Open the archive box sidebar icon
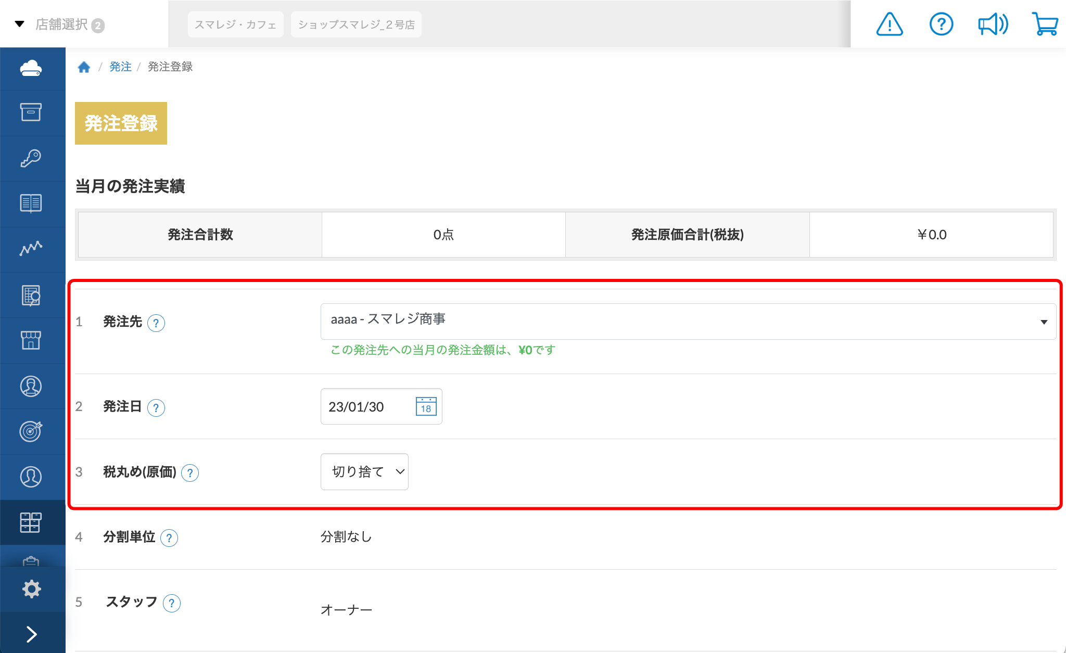 pos(31,112)
